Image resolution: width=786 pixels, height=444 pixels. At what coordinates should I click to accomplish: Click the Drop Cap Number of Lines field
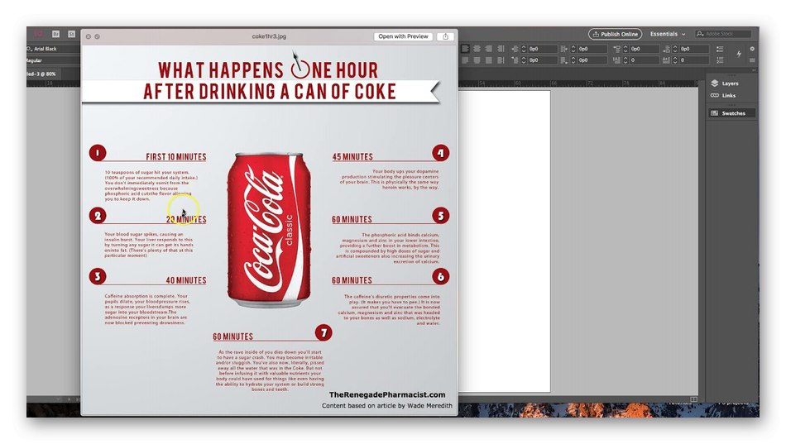coord(645,60)
